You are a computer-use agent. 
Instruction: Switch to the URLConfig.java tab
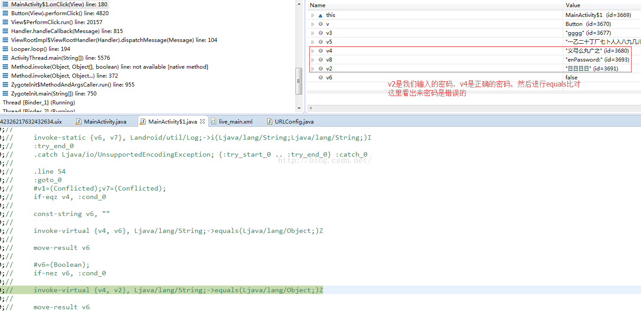291,121
